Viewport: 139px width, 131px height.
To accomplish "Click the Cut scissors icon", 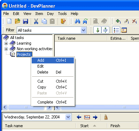I will pos(36,21).
